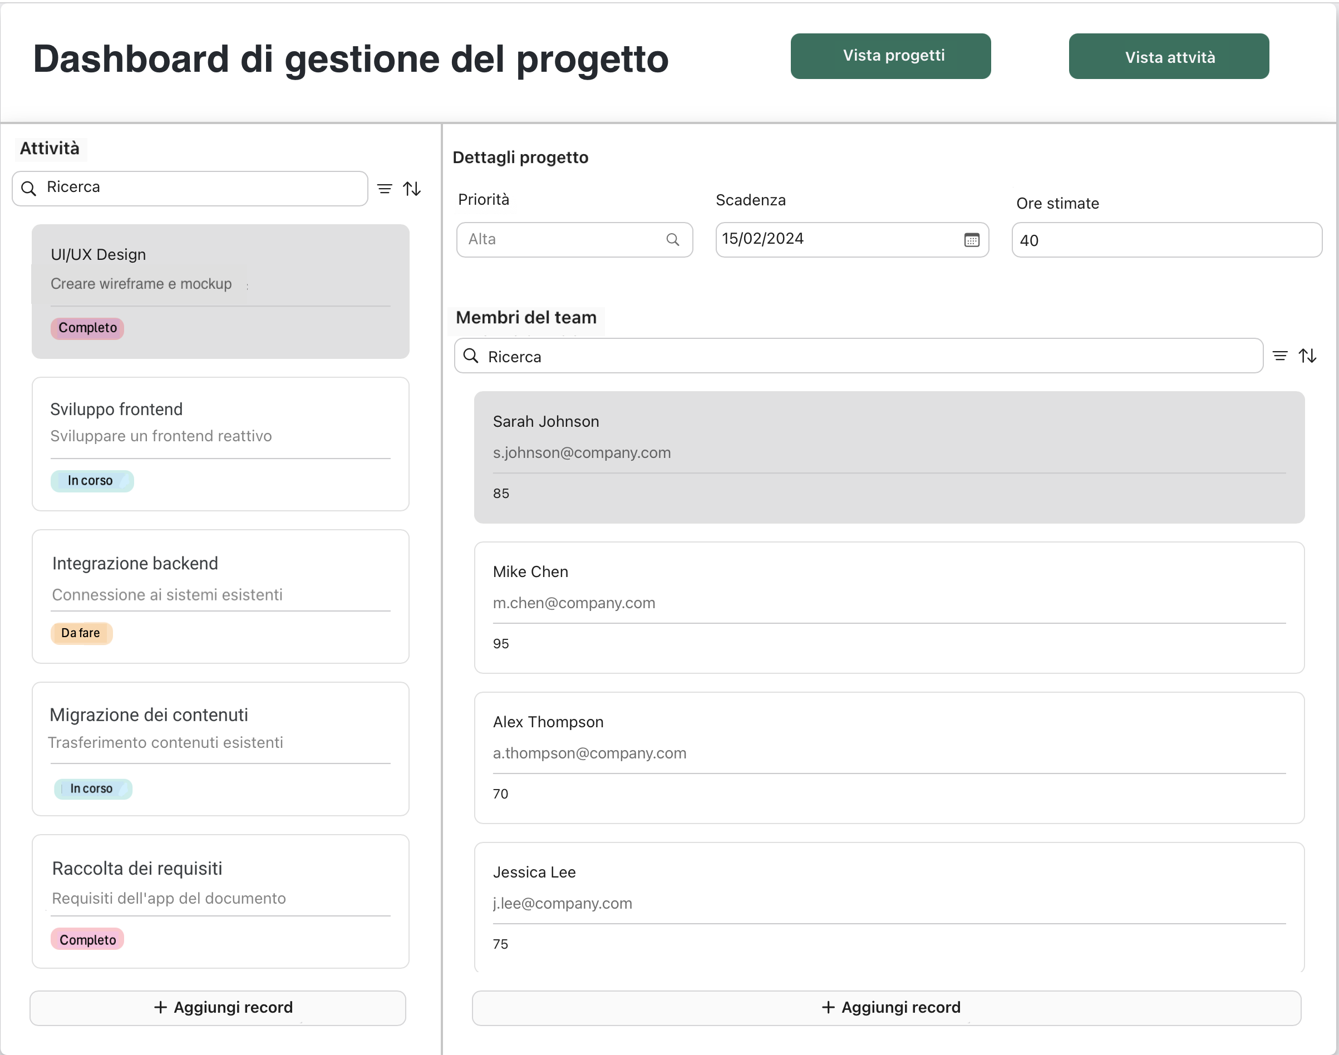Click the magnifier icon in Membri del team search
The height and width of the screenshot is (1055, 1339).
[x=471, y=357]
